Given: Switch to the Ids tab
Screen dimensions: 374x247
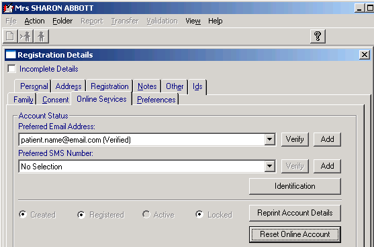Looking at the screenshot, I should click(x=197, y=86).
